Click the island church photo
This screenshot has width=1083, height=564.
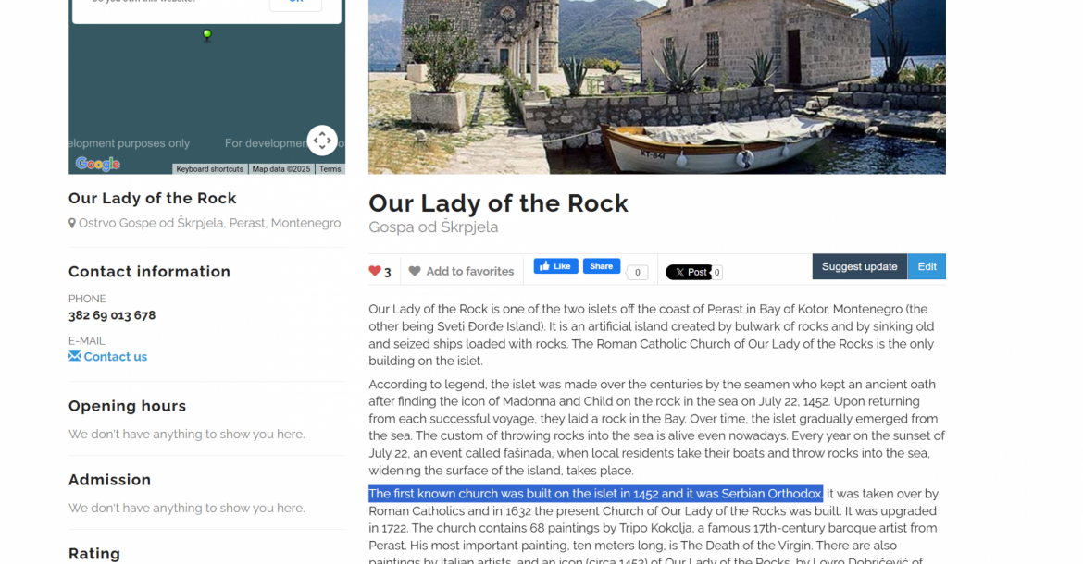point(657,87)
